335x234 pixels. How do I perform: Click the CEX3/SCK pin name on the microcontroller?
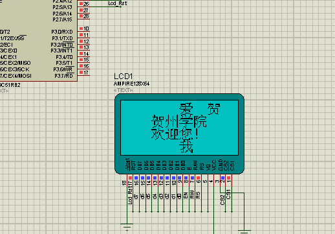[15, 69]
